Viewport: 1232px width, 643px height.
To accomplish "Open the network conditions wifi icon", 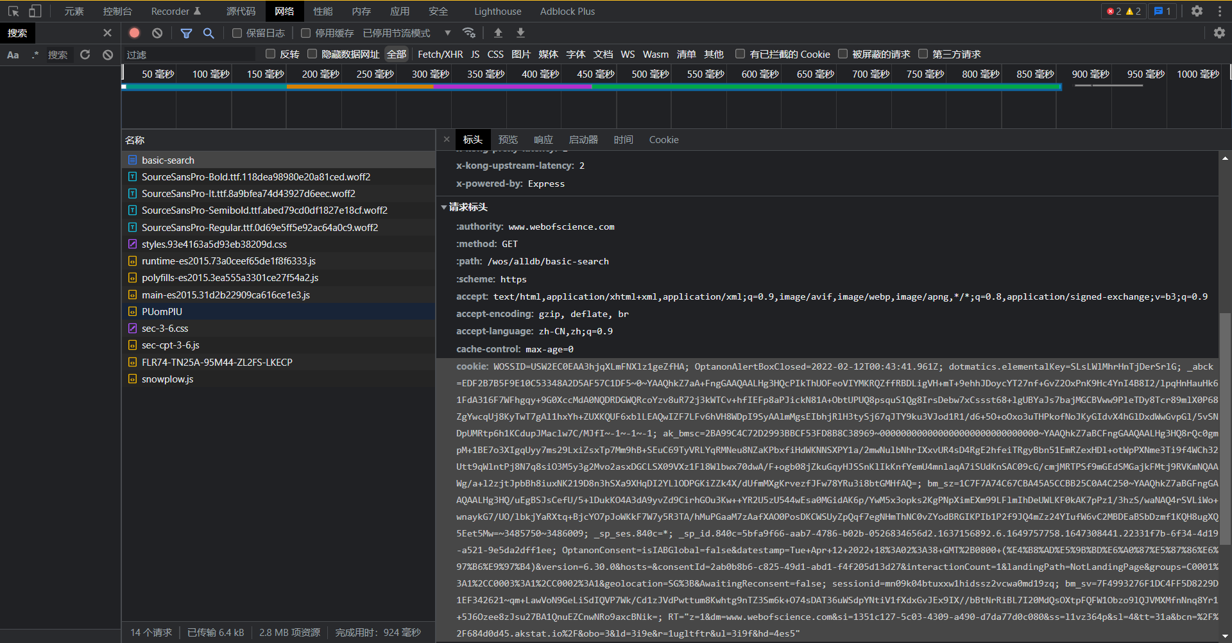I will coord(469,33).
